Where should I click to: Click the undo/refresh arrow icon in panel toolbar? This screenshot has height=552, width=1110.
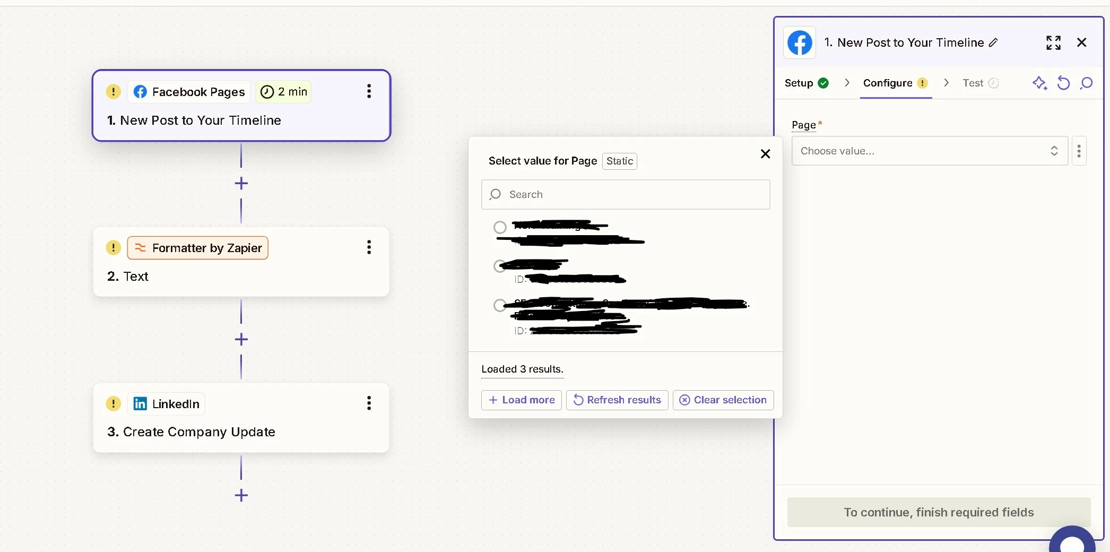1063,83
